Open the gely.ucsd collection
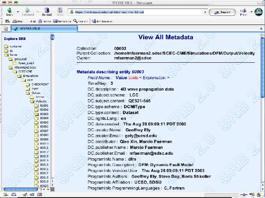Screen dimensions: 265x198 (20, 59)
